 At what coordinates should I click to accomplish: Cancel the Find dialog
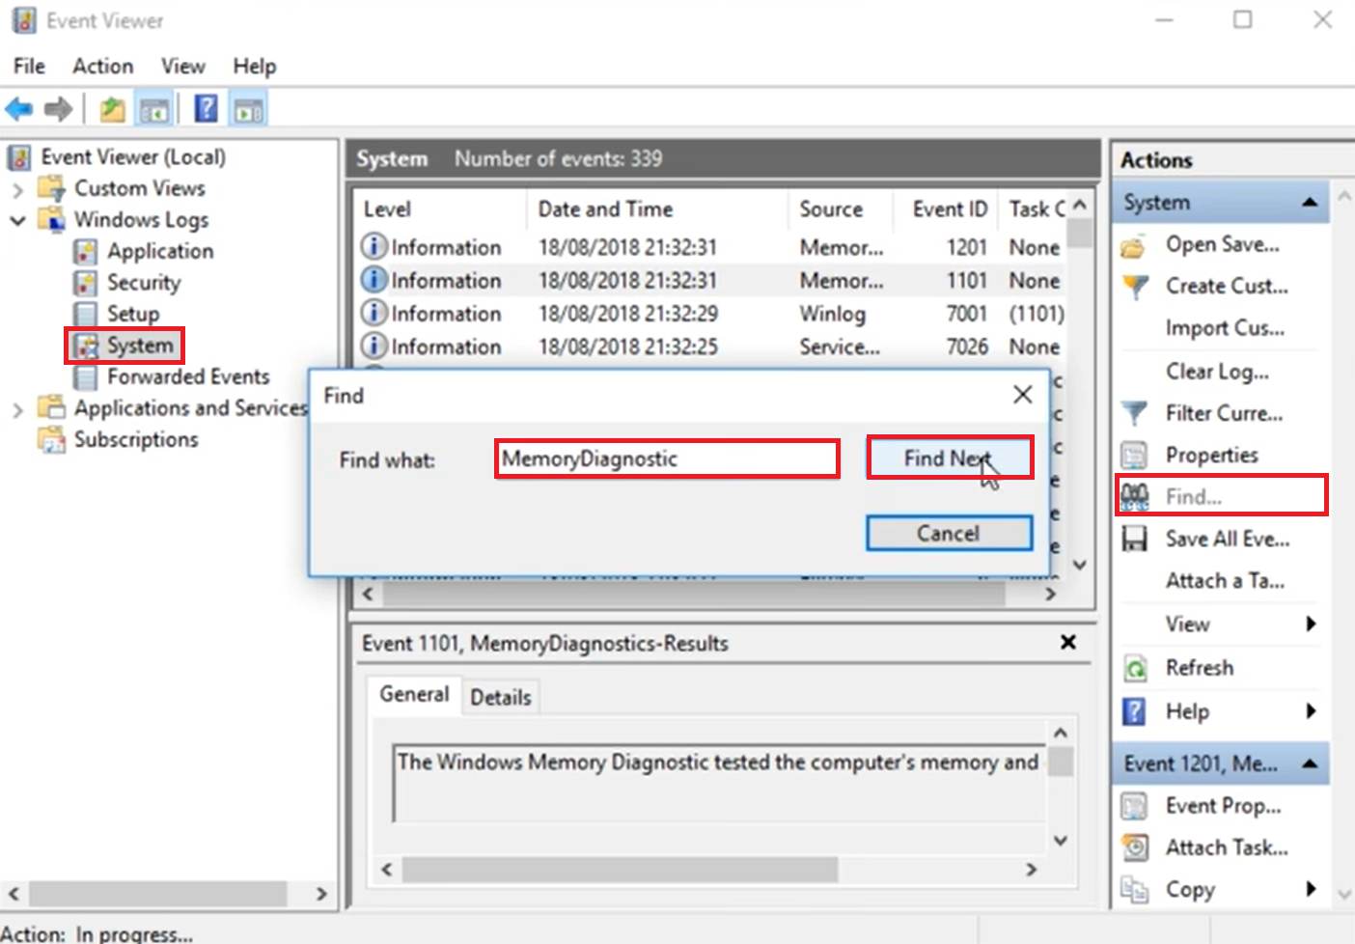(x=948, y=533)
